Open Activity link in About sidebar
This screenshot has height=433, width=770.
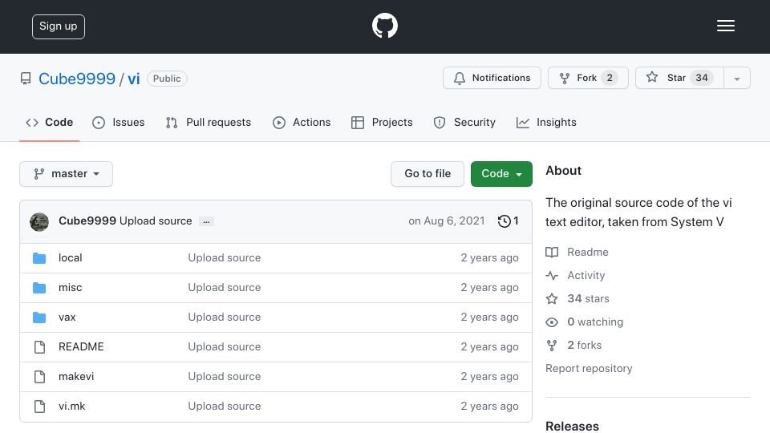pyautogui.click(x=575, y=275)
